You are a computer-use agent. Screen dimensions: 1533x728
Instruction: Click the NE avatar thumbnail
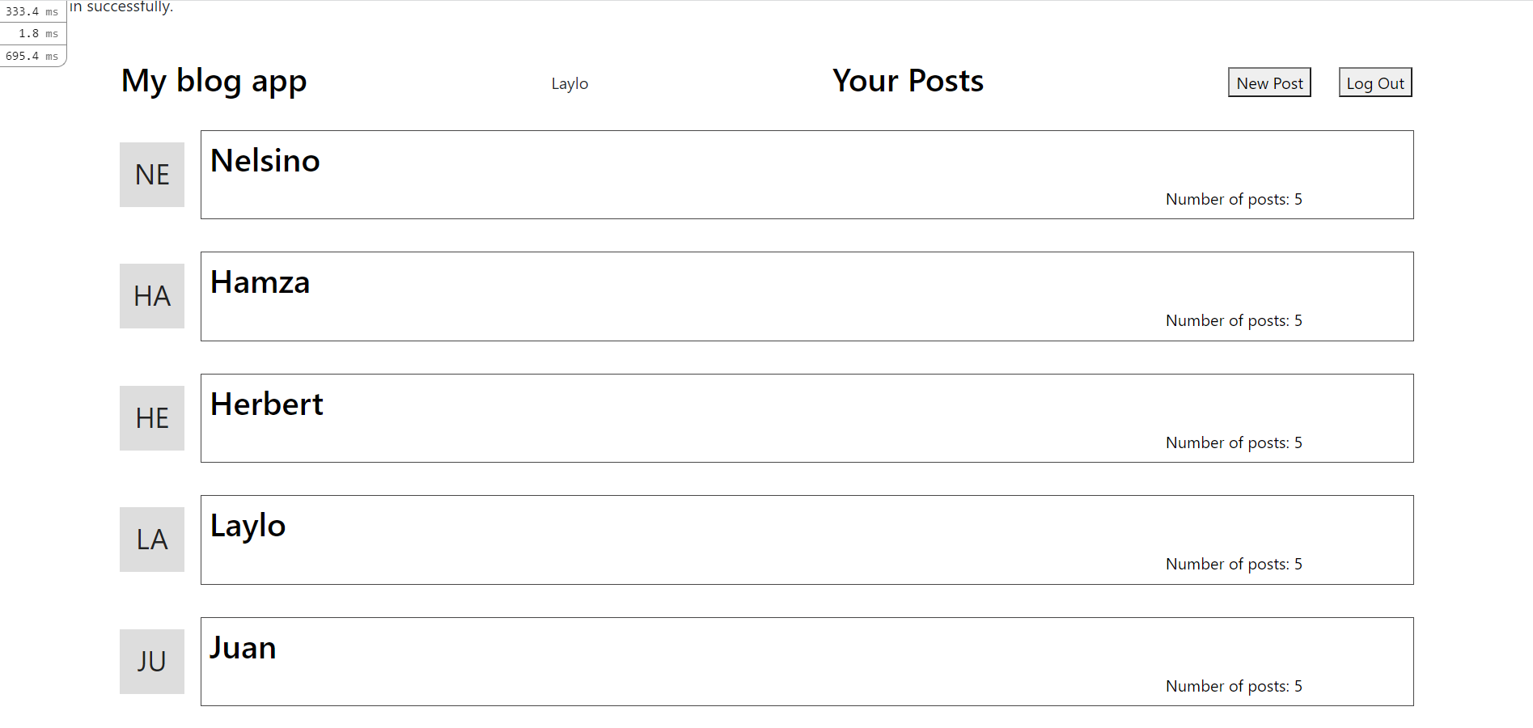(x=152, y=175)
